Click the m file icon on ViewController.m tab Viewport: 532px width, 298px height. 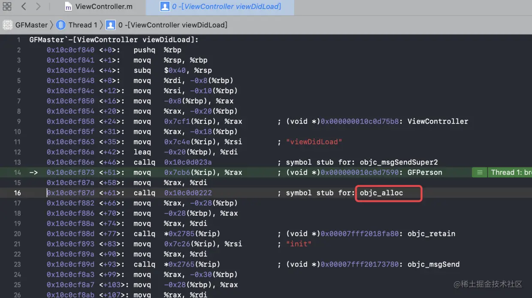tap(68, 6)
